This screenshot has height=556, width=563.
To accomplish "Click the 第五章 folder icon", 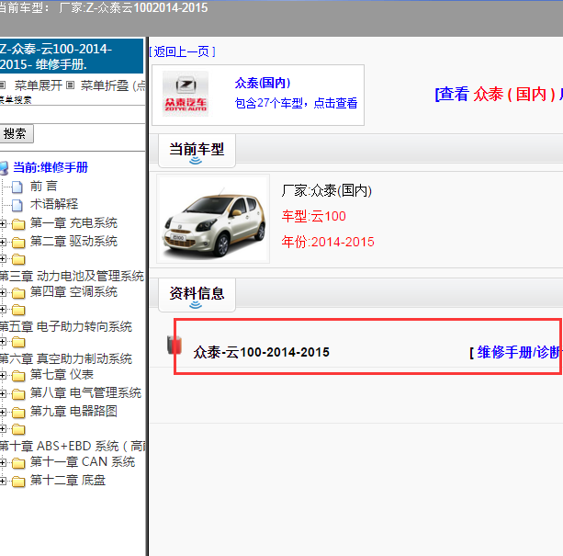I will [18, 310].
